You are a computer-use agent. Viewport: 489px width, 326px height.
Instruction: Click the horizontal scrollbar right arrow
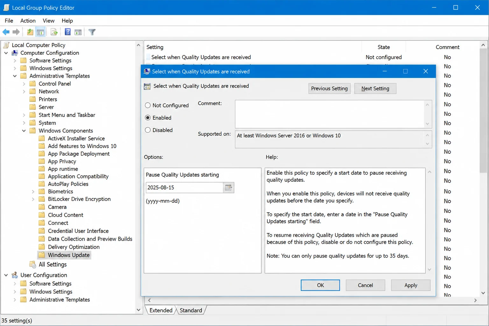[x=475, y=300]
